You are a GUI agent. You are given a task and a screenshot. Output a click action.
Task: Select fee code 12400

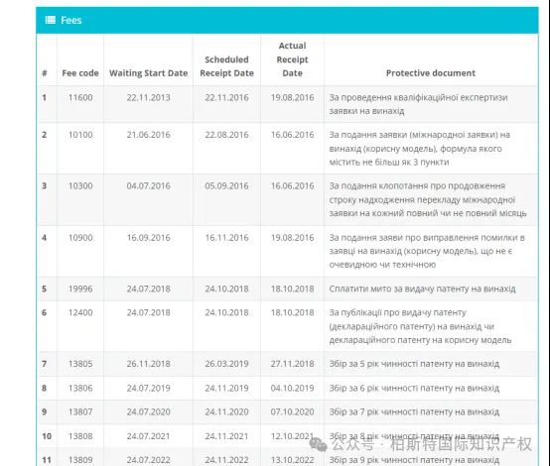[x=80, y=312]
